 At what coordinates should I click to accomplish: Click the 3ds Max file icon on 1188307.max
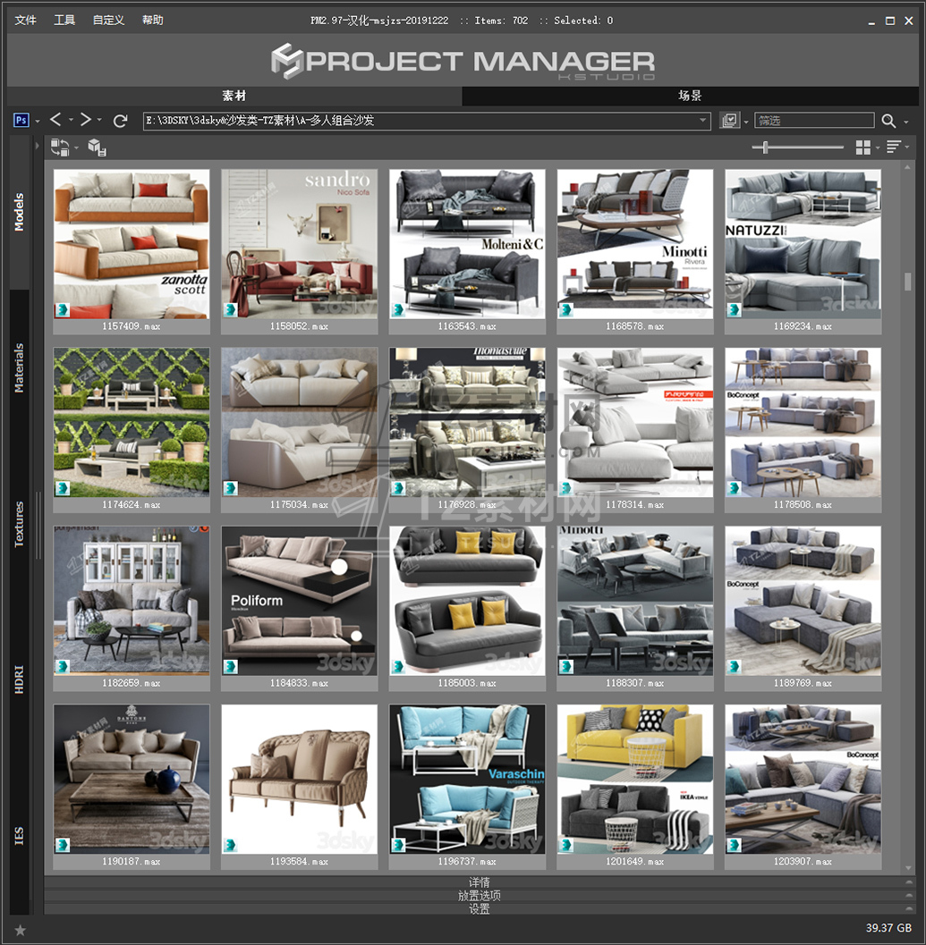(x=565, y=667)
